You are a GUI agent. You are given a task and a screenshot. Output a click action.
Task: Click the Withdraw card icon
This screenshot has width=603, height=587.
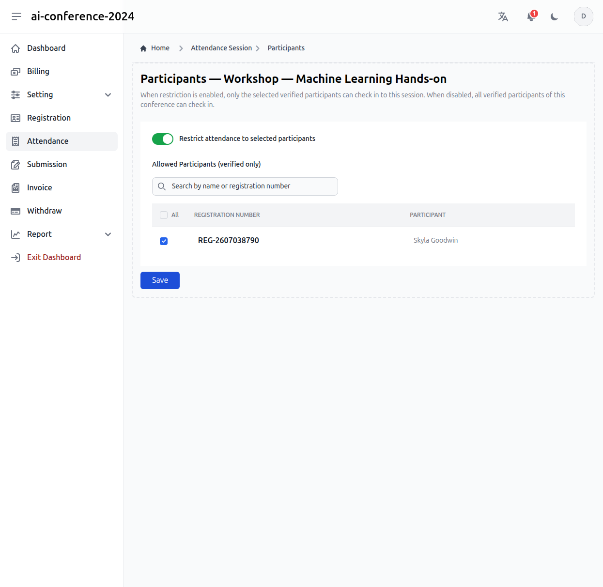point(15,211)
